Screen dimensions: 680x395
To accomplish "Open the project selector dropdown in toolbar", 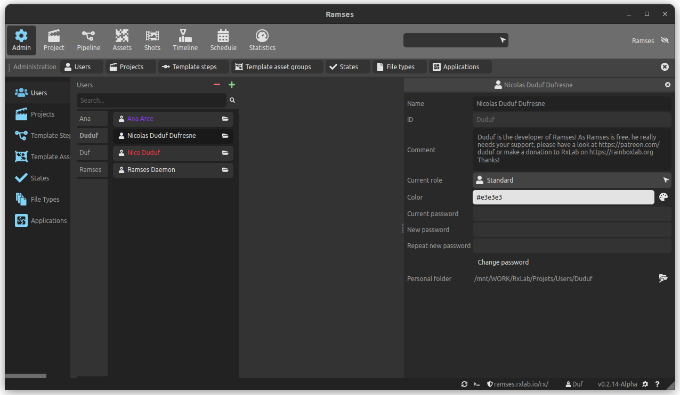I will (x=456, y=40).
